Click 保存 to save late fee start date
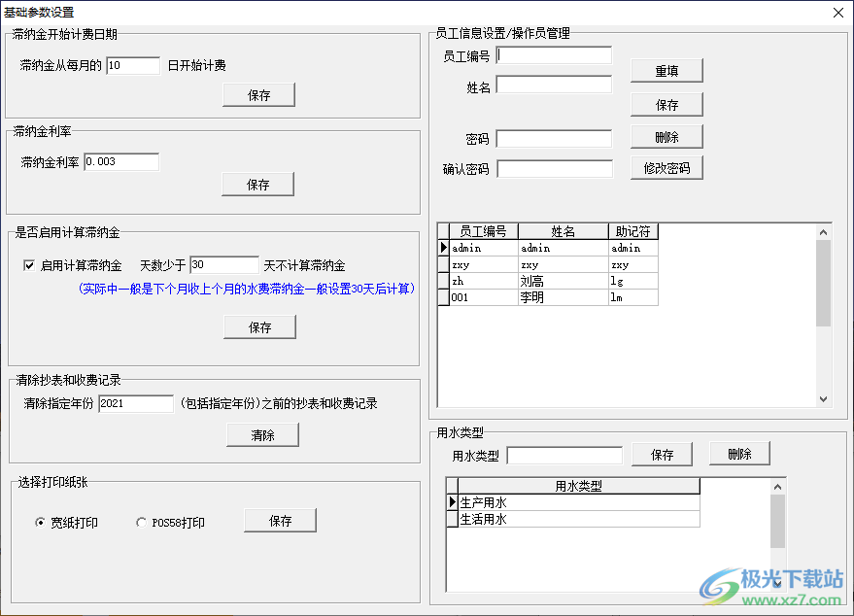Image resolution: width=854 pixels, height=616 pixels. tap(258, 94)
